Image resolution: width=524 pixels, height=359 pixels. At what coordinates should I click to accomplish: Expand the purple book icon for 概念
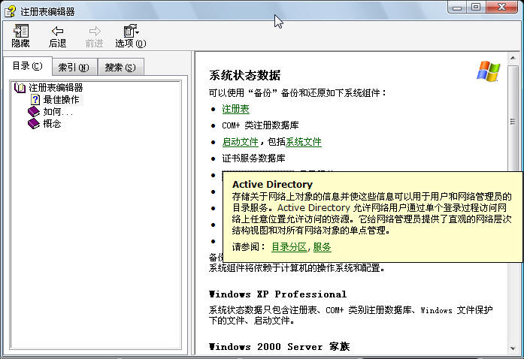[x=34, y=124]
